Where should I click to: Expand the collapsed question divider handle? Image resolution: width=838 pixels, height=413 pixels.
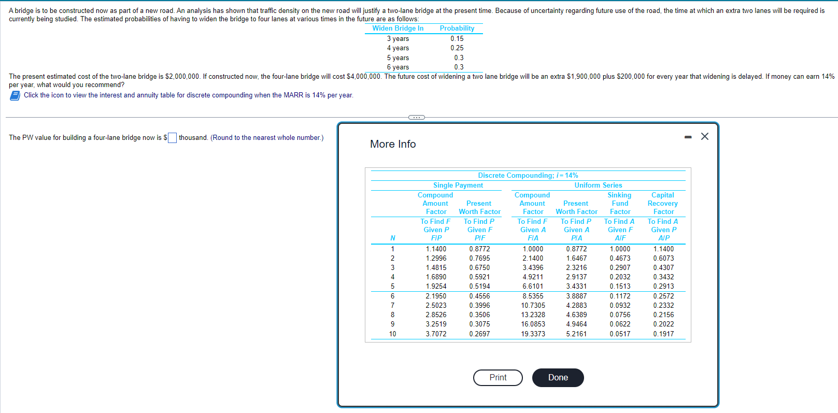click(x=417, y=117)
